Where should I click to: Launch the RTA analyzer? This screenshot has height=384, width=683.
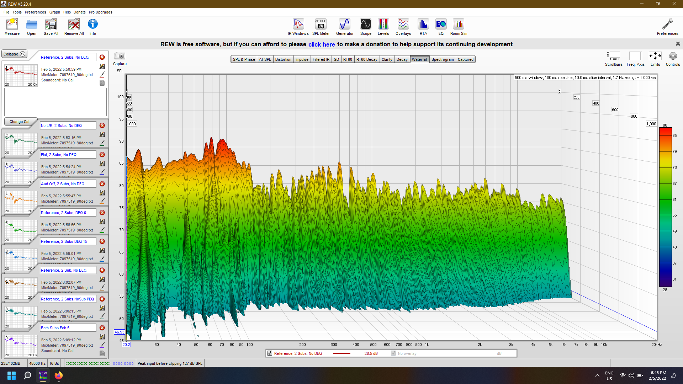click(423, 27)
